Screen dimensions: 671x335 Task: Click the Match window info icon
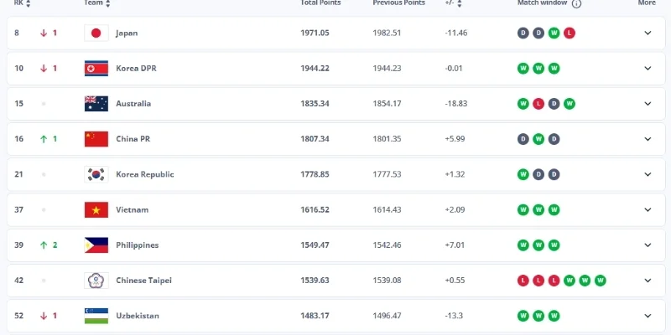tap(577, 3)
